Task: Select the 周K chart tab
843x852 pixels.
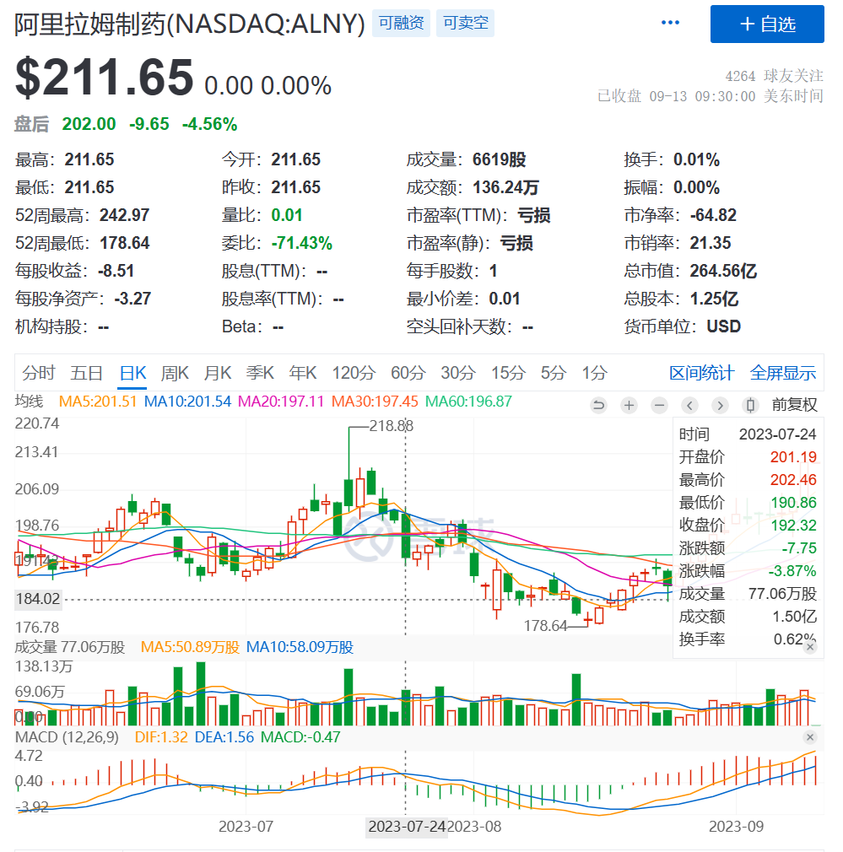Action: coord(175,373)
